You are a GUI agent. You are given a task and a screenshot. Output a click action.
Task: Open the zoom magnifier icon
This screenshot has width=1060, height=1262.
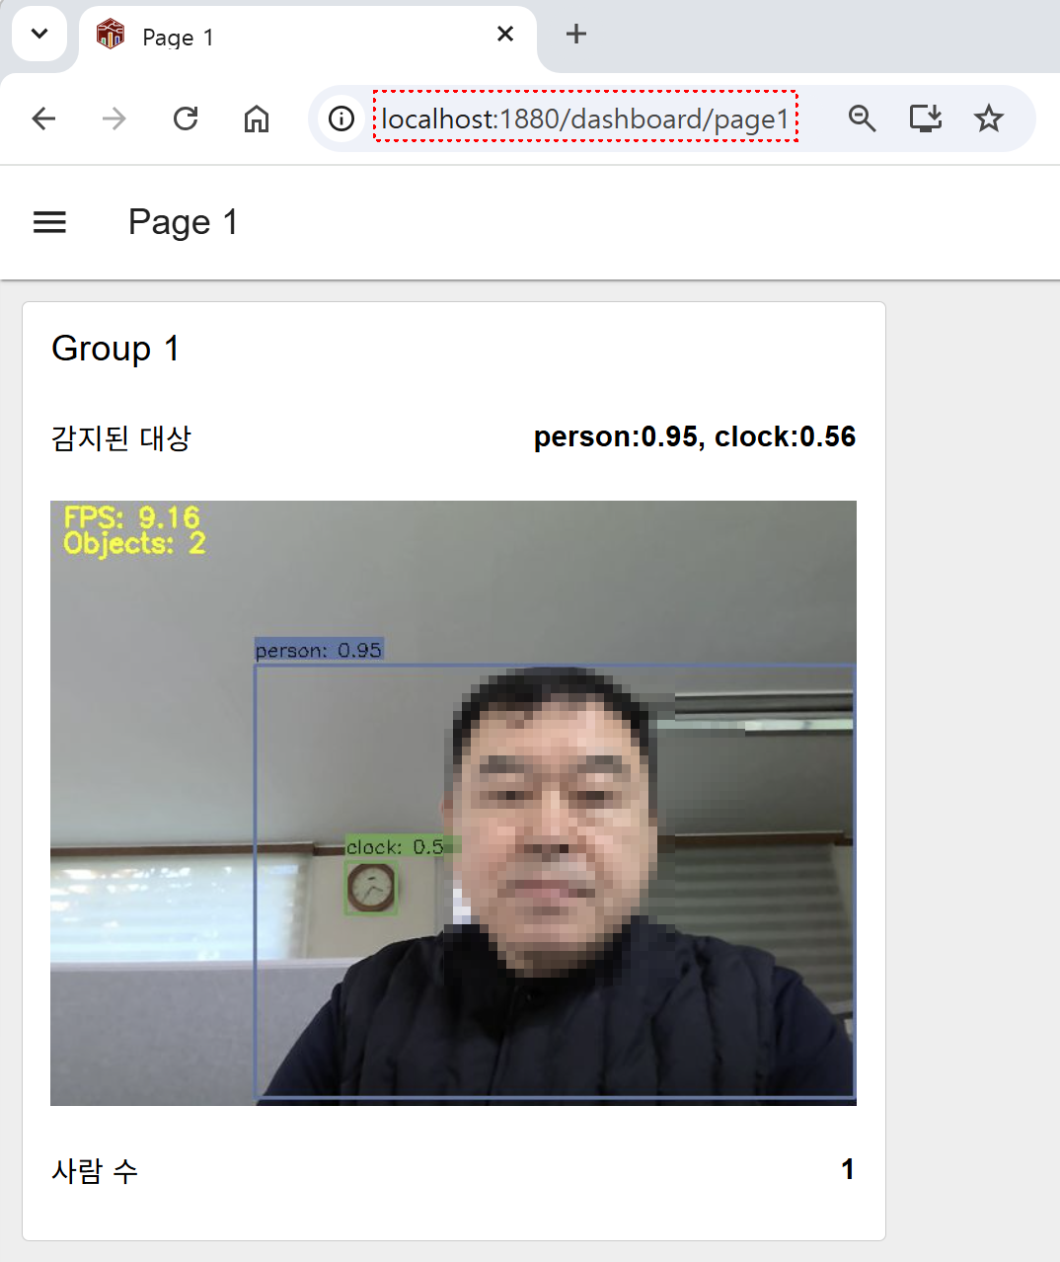862,119
